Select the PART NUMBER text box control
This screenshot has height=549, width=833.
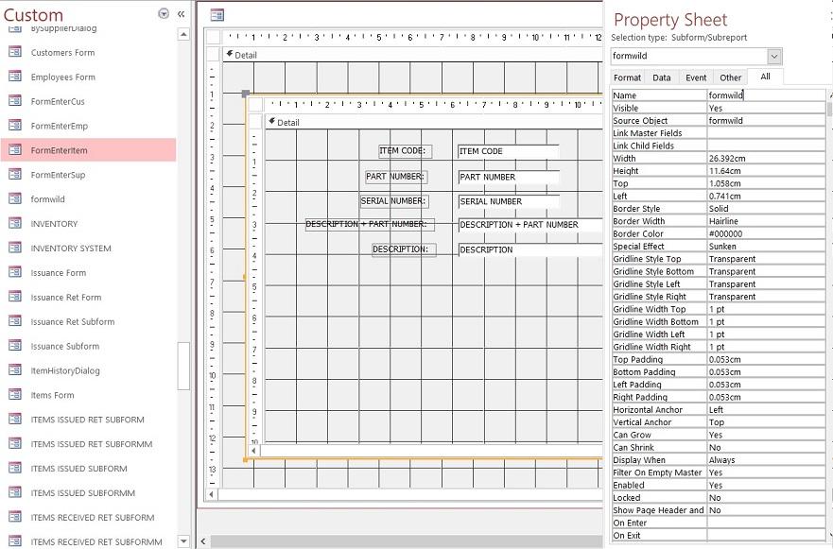509,178
